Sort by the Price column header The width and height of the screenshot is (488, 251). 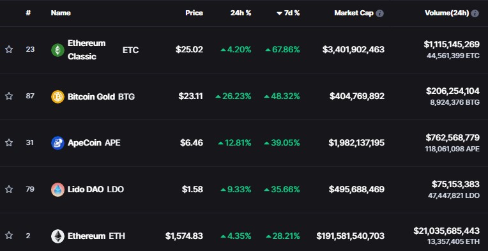click(x=194, y=13)
